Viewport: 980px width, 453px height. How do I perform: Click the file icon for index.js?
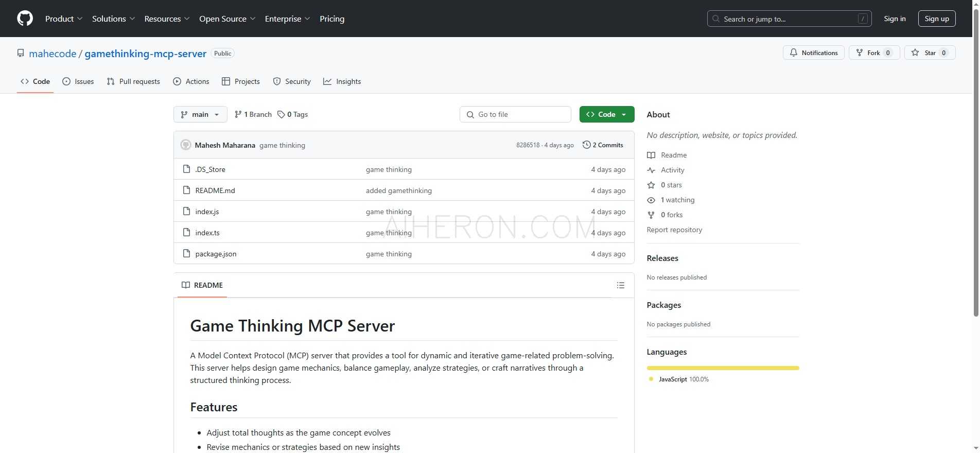tap(187, 211)
